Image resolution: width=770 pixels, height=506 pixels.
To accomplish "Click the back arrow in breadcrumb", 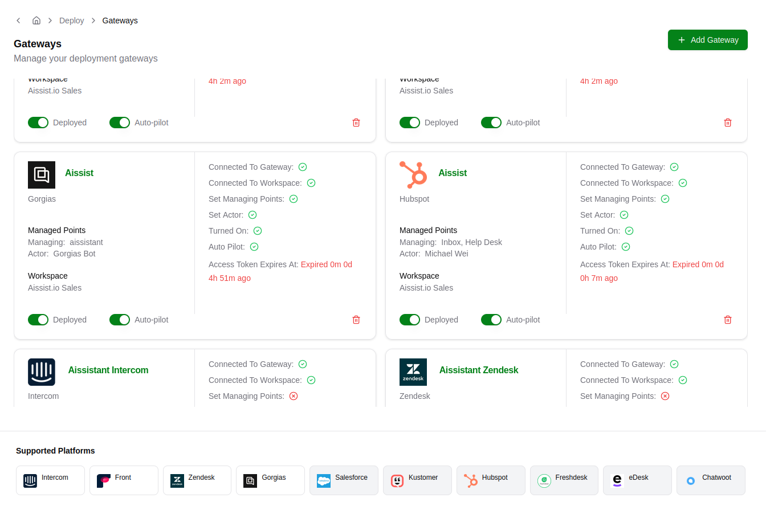I will [18, 21].
